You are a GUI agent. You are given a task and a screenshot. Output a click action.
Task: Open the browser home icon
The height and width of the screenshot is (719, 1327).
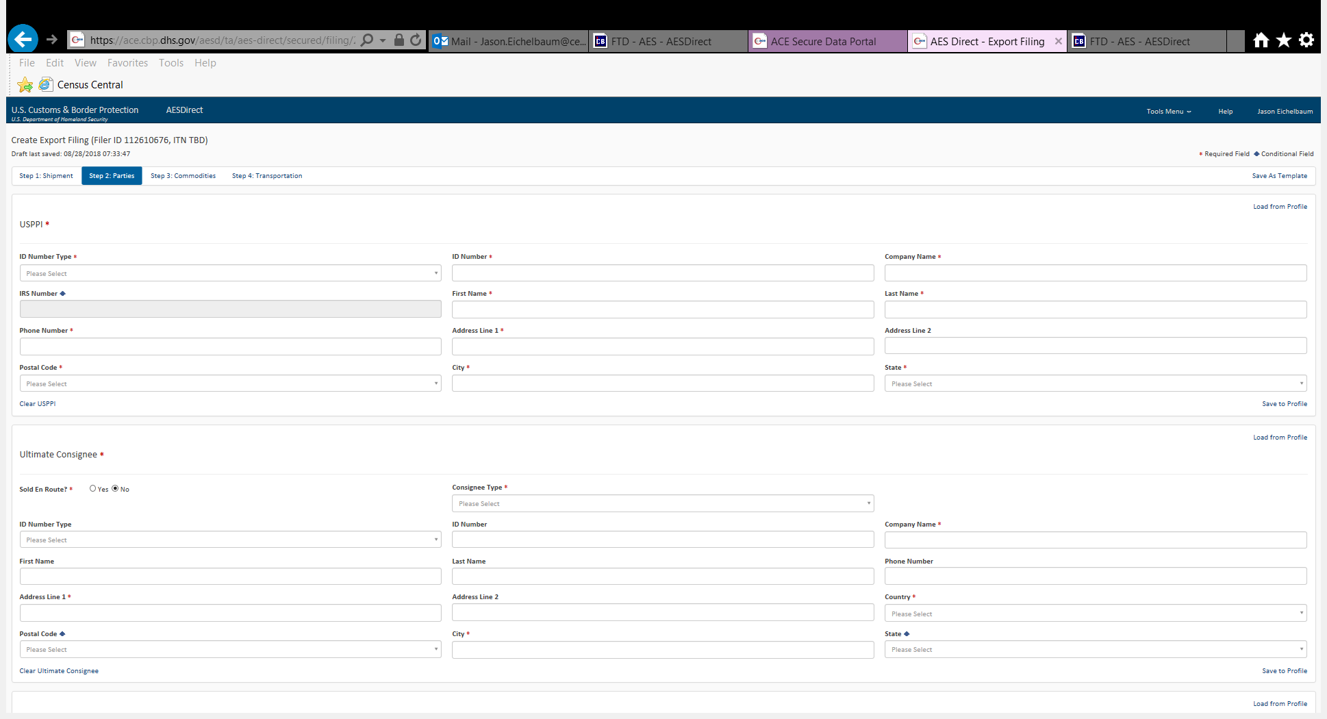coord(1261,40)
